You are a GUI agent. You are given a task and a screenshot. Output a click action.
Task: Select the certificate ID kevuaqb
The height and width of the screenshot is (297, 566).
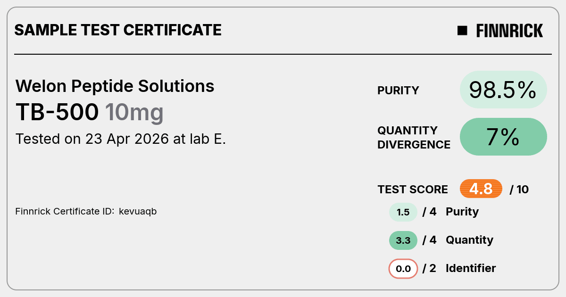point(138,212)
